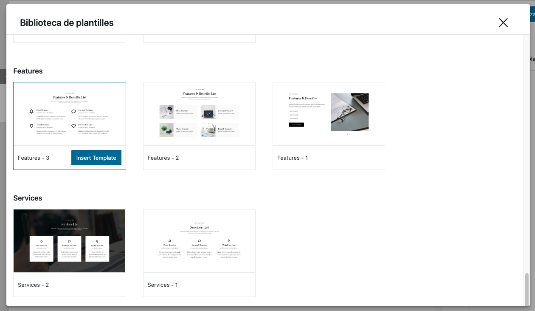
Task: Click the lightbulb icon in Features - 3 preview
Action: tap(31, 126)
